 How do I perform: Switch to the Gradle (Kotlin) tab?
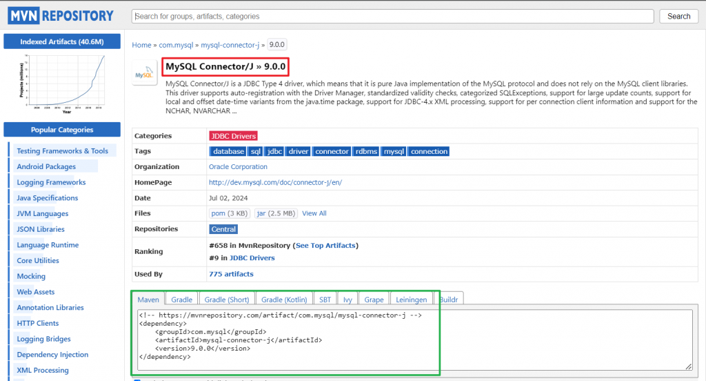284,300
